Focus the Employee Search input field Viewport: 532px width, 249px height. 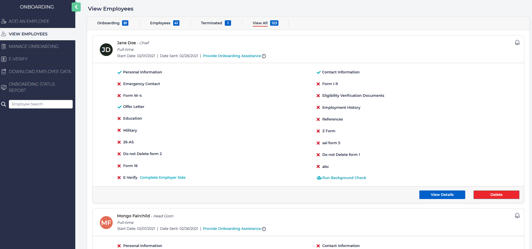(41, 104)
